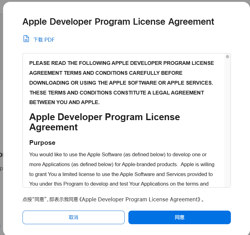Click the 同意 agree button
The image size is (250, 235).
tap(180, 217)
